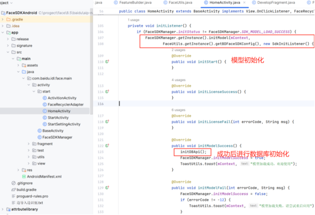Viewport: 315px width, 215px height.
Task: Collapse the activity package
Action: (x=29, y=85)
